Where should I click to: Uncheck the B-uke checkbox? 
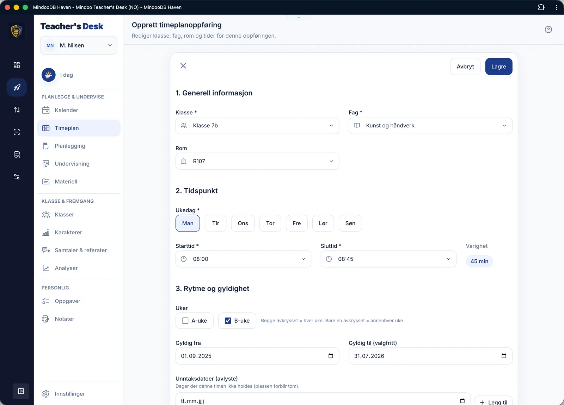pos(228,321)
